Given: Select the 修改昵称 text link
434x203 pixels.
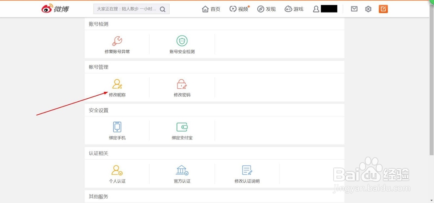Looking at the screenshot, I should pyautogui.click(x=117, y=95).
